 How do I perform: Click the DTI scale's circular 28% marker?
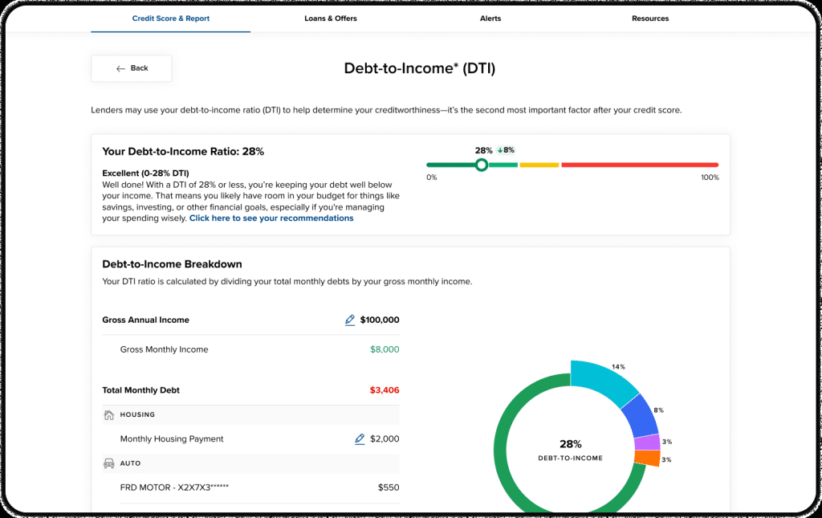point(481,165)
